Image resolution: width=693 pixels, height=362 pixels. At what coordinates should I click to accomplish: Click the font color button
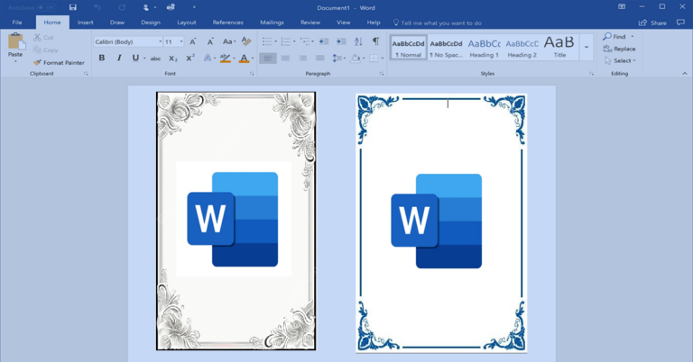[245, 58]
